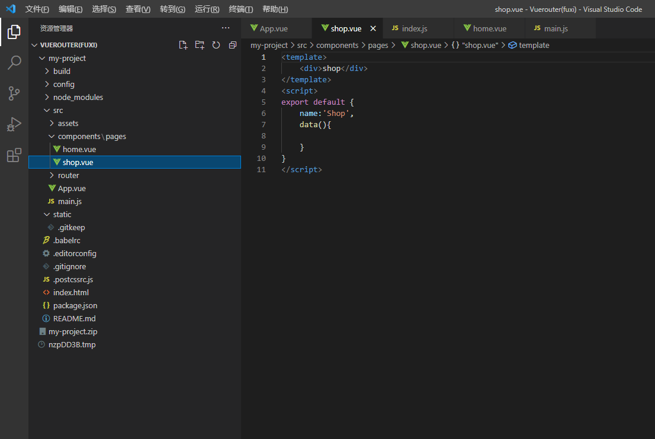655x439 pixels.
Task: Click the braces icon beside package.json
Action: pos(46,305)
